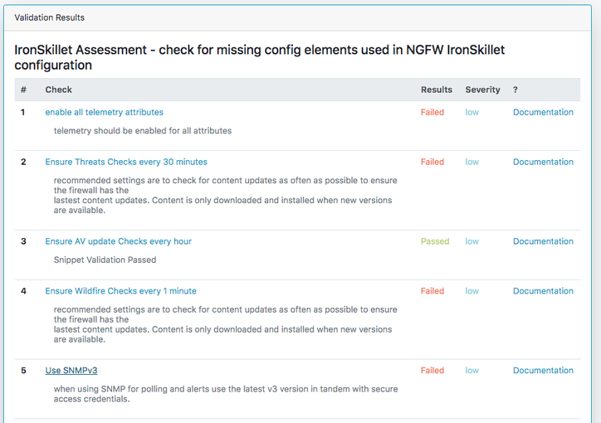Open the 'enable all telemetry attributes' check
This screenshot has height=423, width=601.
click(104, 112)
